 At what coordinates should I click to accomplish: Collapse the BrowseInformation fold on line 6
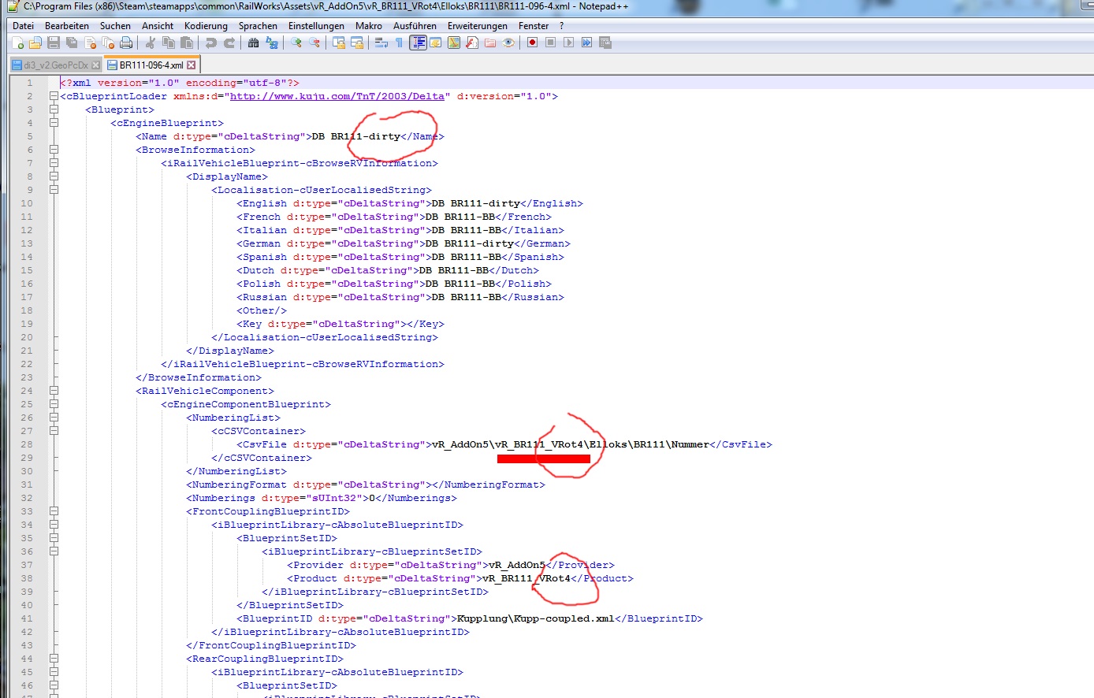coord(54,150)
